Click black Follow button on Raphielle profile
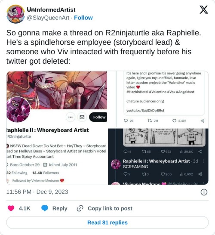The height and width of the screenshot is (235, 215). coord(98,117)
